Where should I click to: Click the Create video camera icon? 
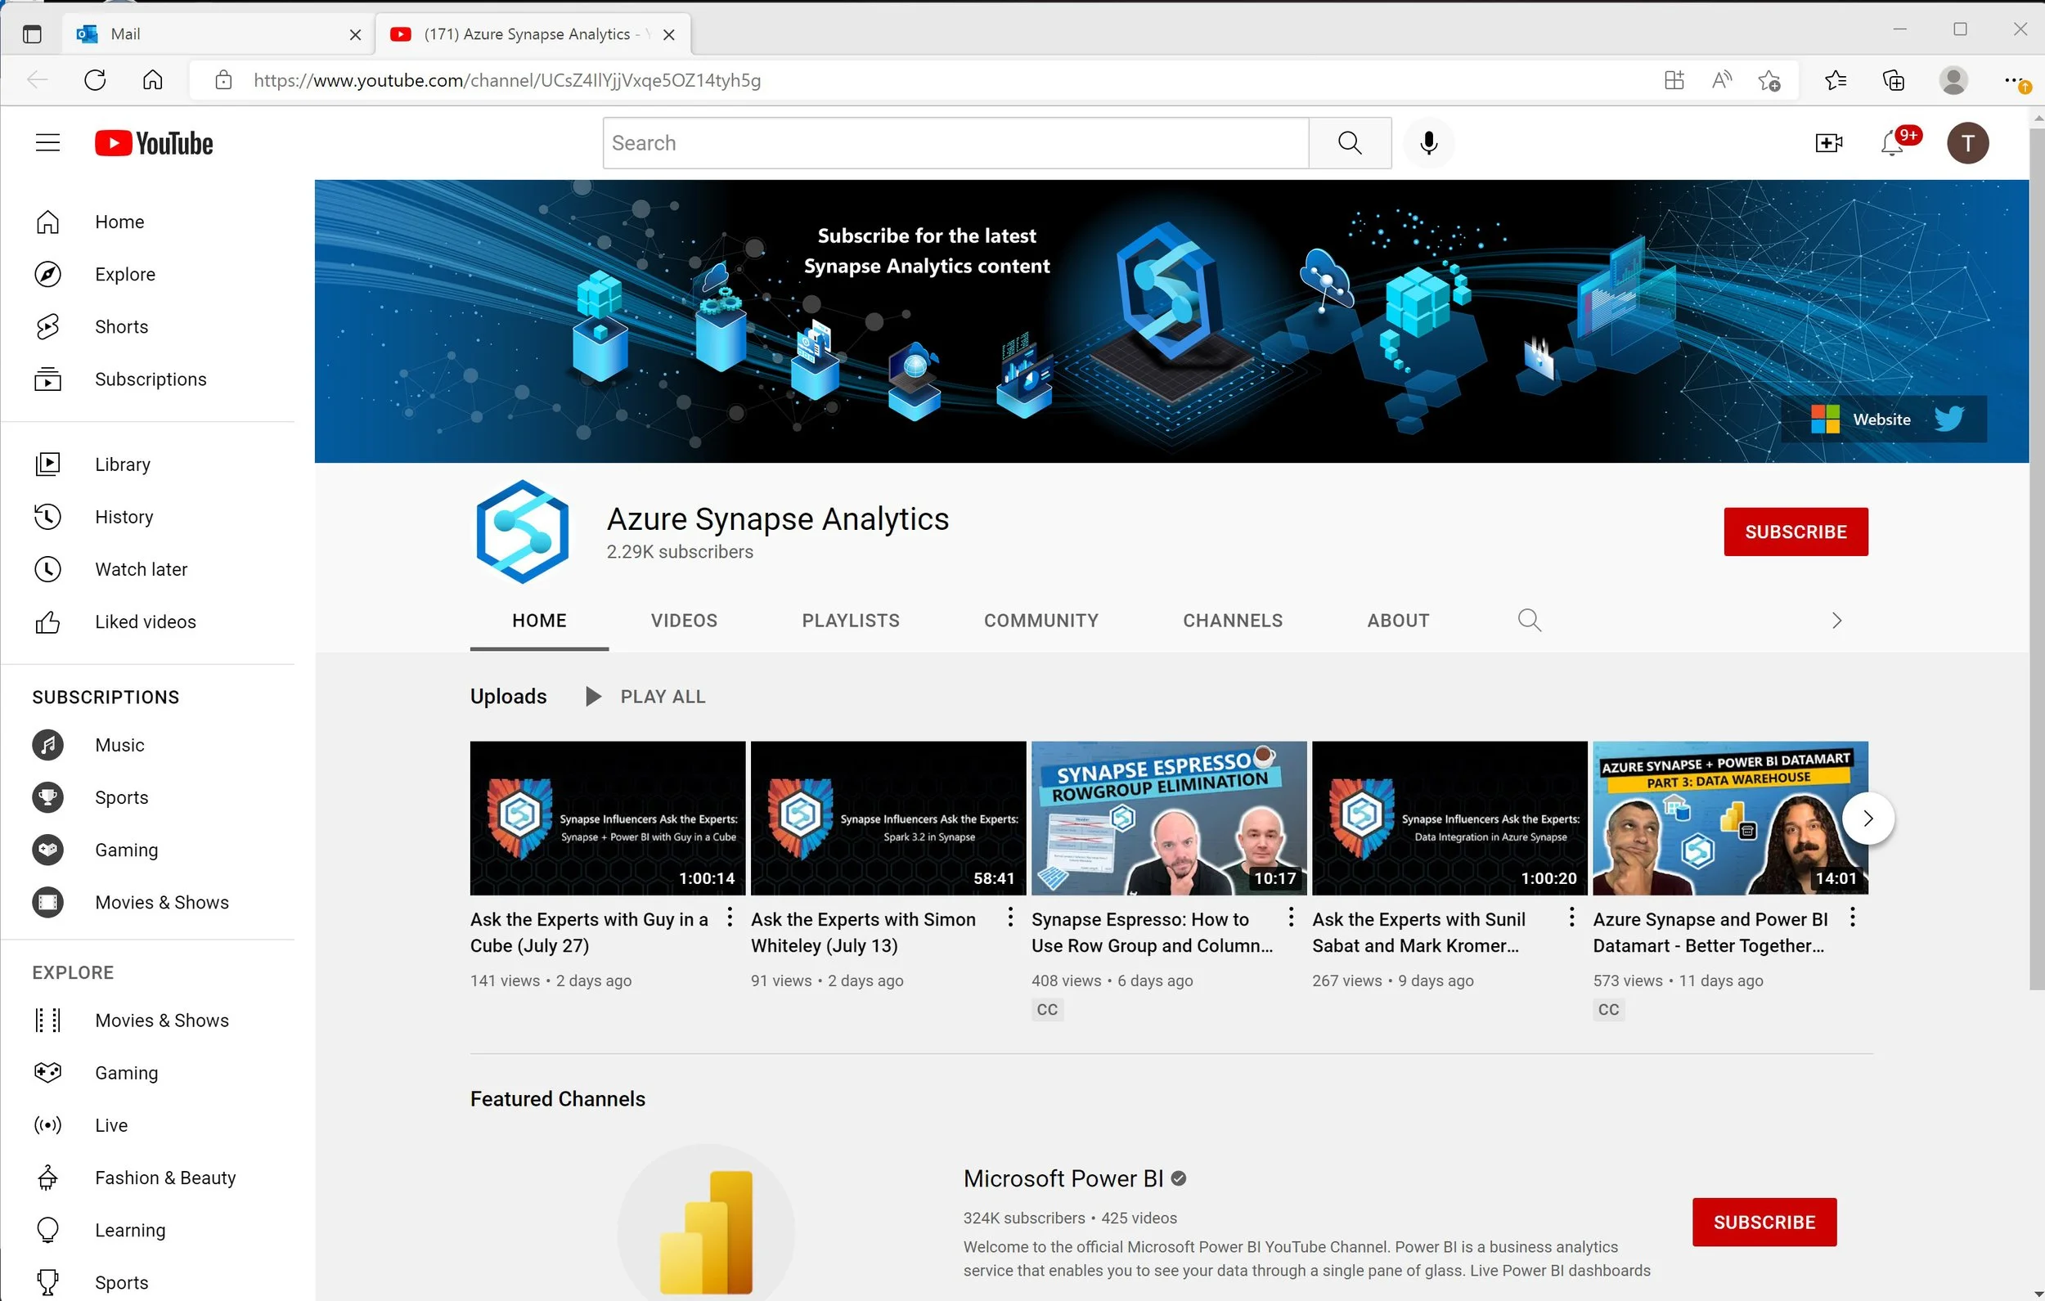(1827, 142)
